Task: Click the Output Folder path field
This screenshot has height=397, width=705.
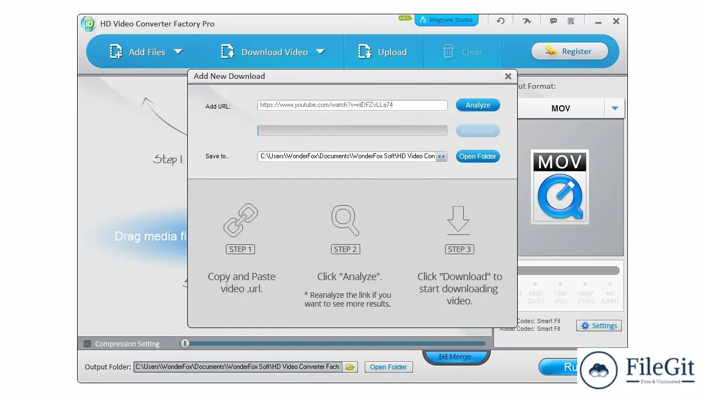Action: (237, 367)
